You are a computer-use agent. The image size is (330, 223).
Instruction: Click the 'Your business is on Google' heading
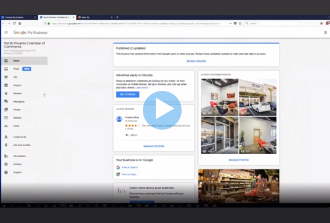click(134, 160)
